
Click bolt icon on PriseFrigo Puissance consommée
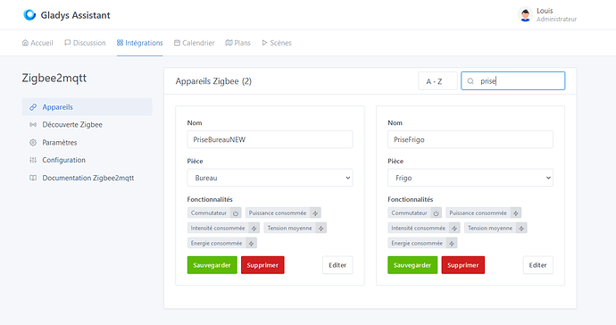[516, 213]
